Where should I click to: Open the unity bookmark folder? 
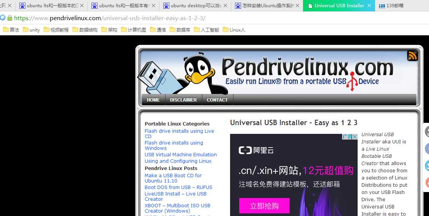point(31,30)
